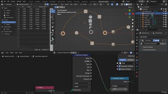The height and width of the screenshot is (94, 168).
Task: Click the outliner filter funnel icon
Action: (x=162, y=4)
